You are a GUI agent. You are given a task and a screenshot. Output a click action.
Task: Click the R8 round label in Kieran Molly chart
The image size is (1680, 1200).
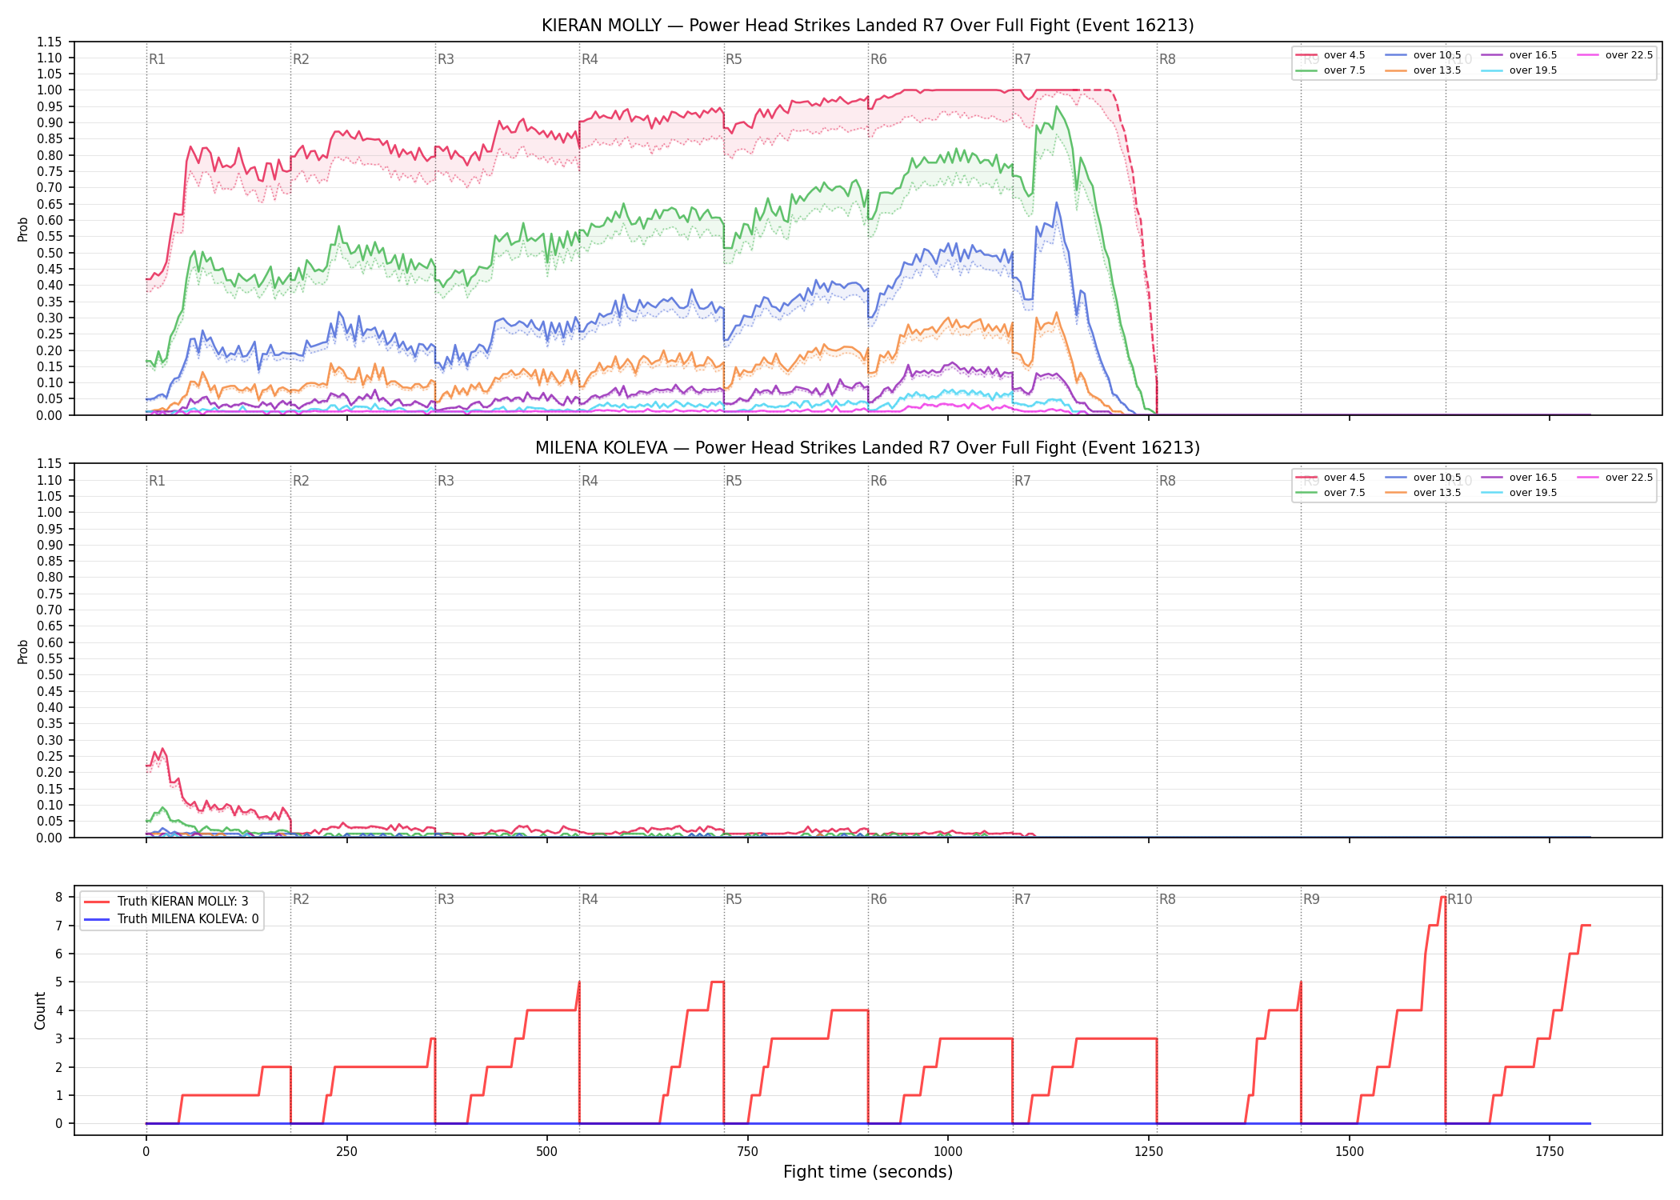tap(1167, 59)
